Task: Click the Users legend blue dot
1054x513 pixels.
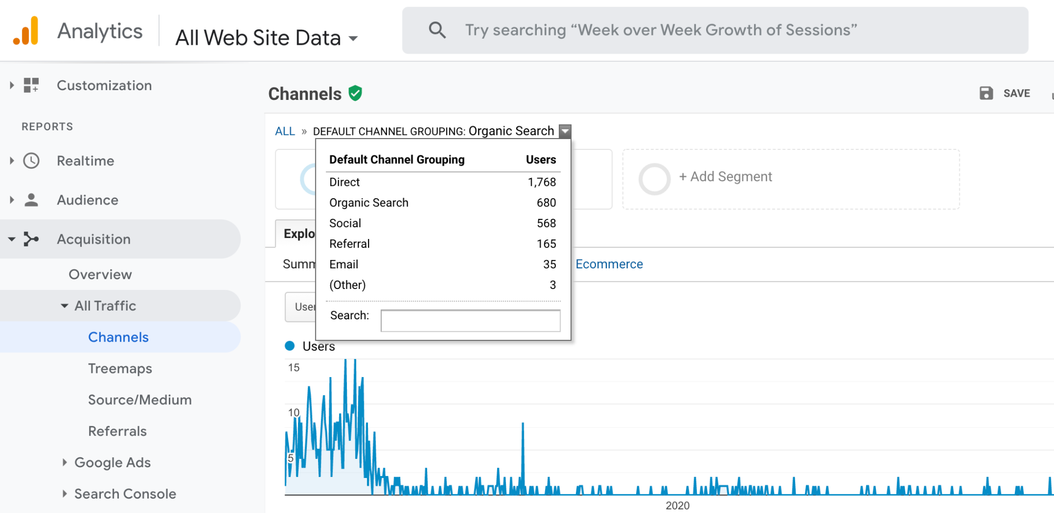Action: 290,346
